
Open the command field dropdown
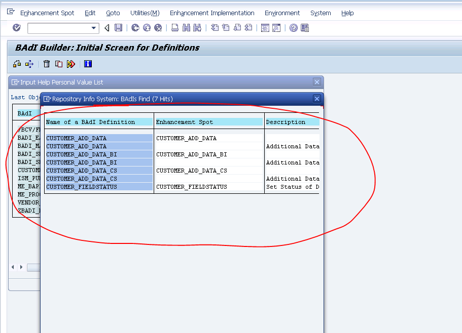coord(93,28)
